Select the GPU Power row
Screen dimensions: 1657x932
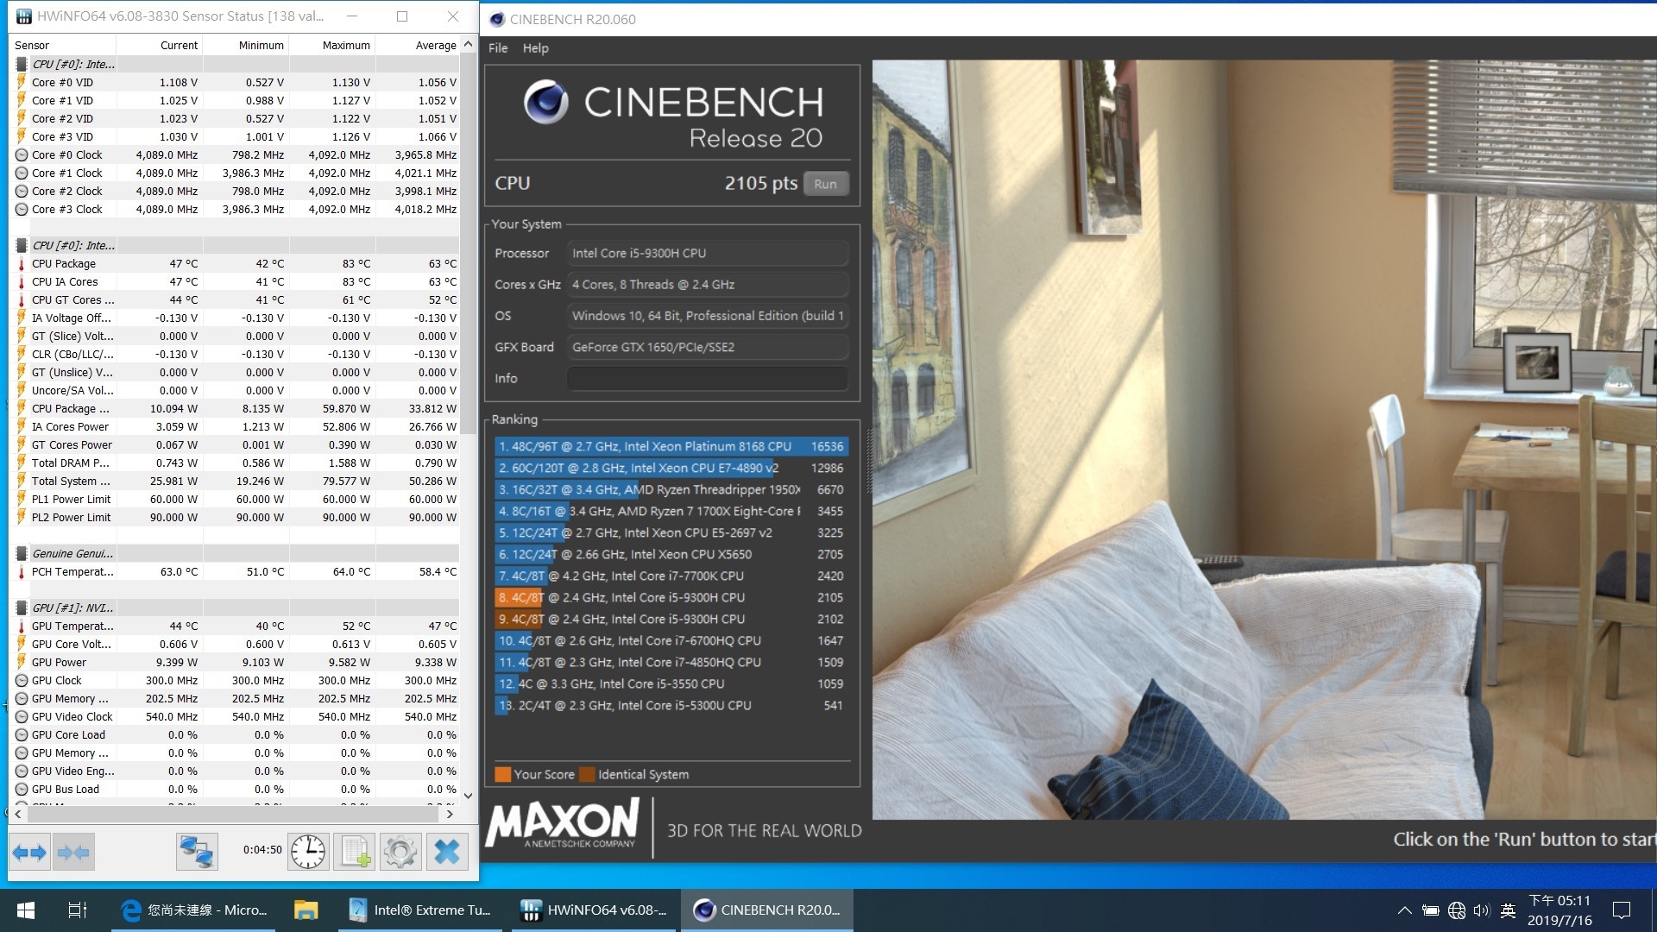pos(235,663)
